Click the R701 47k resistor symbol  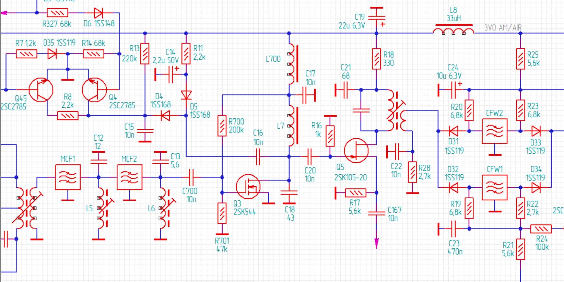pos(222,213)
